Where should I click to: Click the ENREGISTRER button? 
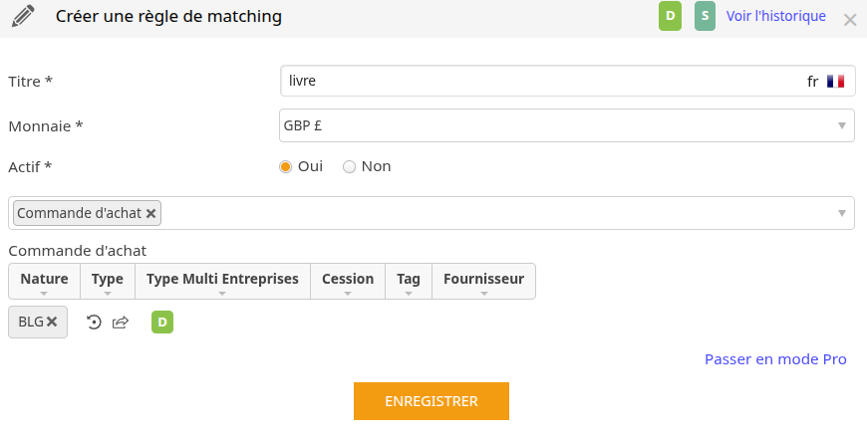pos(432,401)
